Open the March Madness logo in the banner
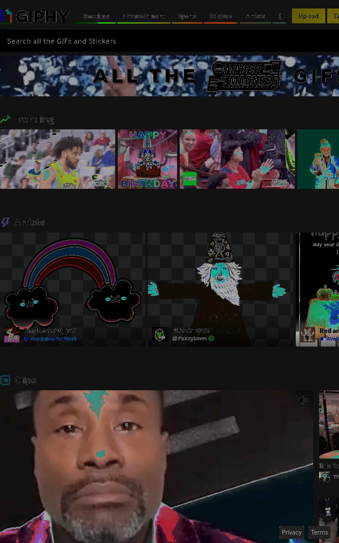This screenshot has width=339, height=543. pos(245,76)
